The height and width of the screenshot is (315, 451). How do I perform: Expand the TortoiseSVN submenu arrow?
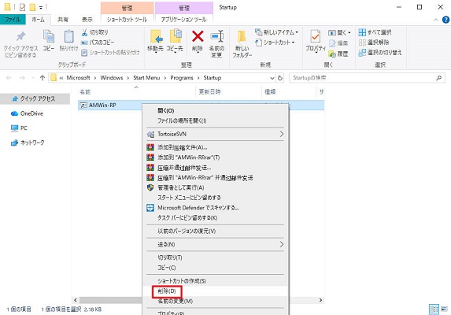pos(281,134)
